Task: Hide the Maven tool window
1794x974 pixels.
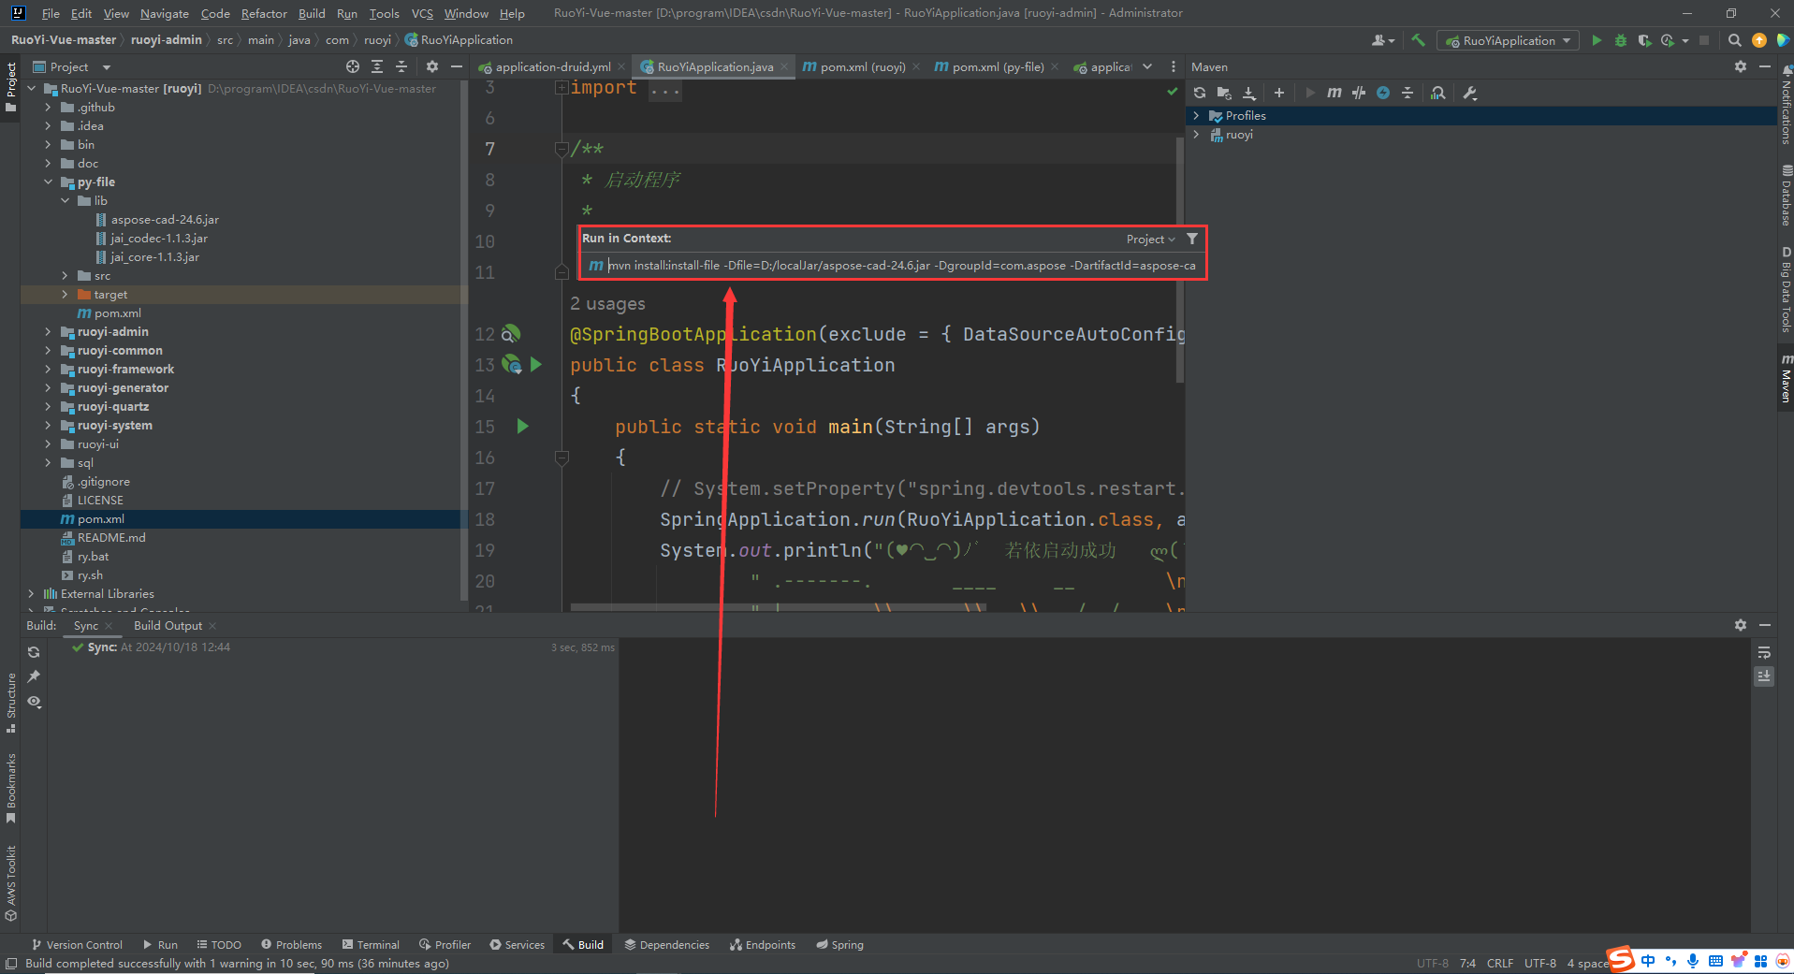Action: click(1764, 66)
